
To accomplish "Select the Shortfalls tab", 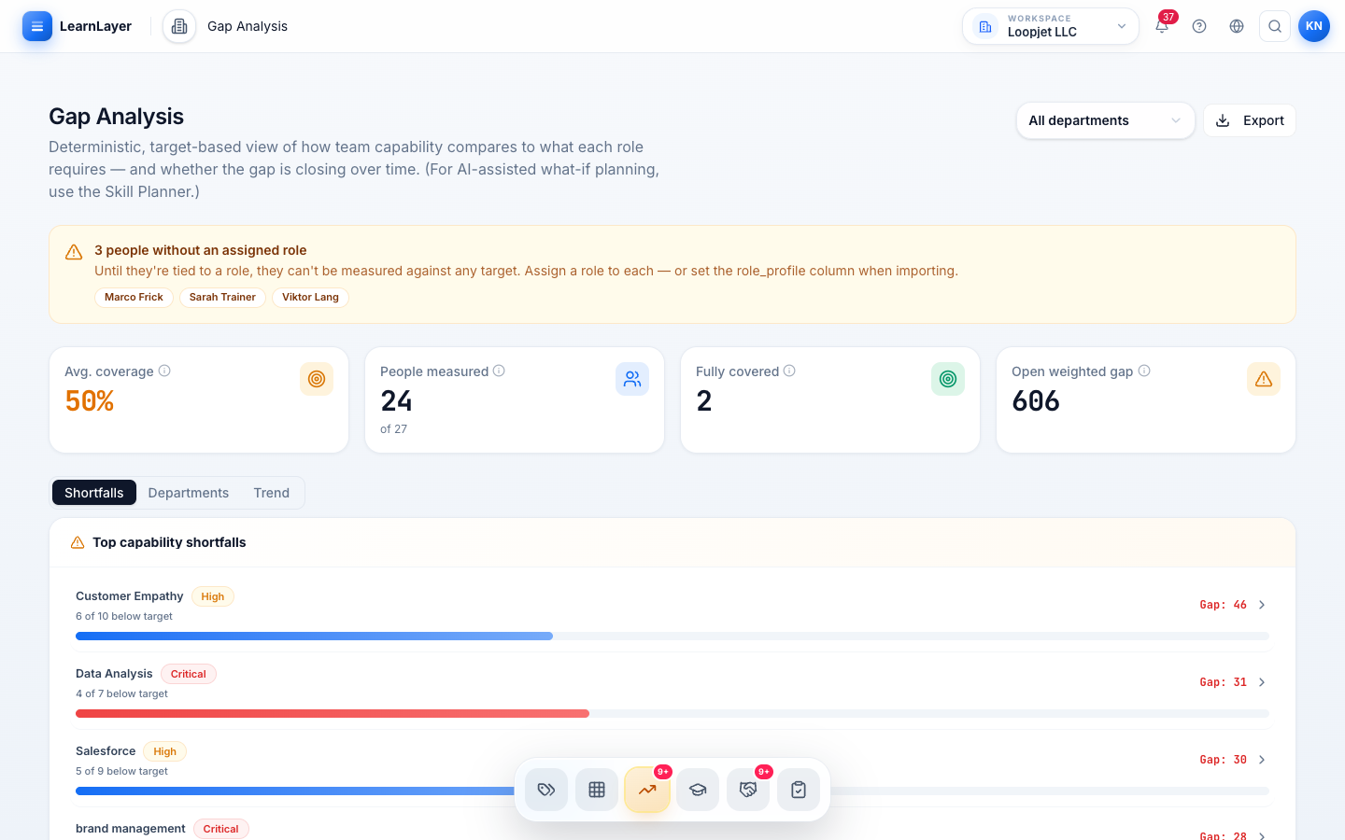I will click(94, 493).
